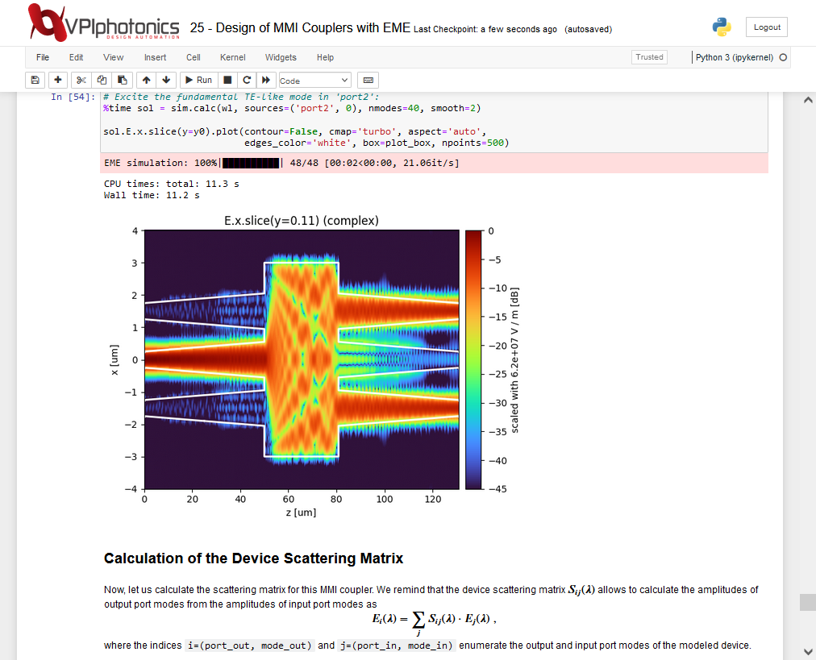Click inline code 'j=(port_in, mode_in)'

(x=397, y=645)
